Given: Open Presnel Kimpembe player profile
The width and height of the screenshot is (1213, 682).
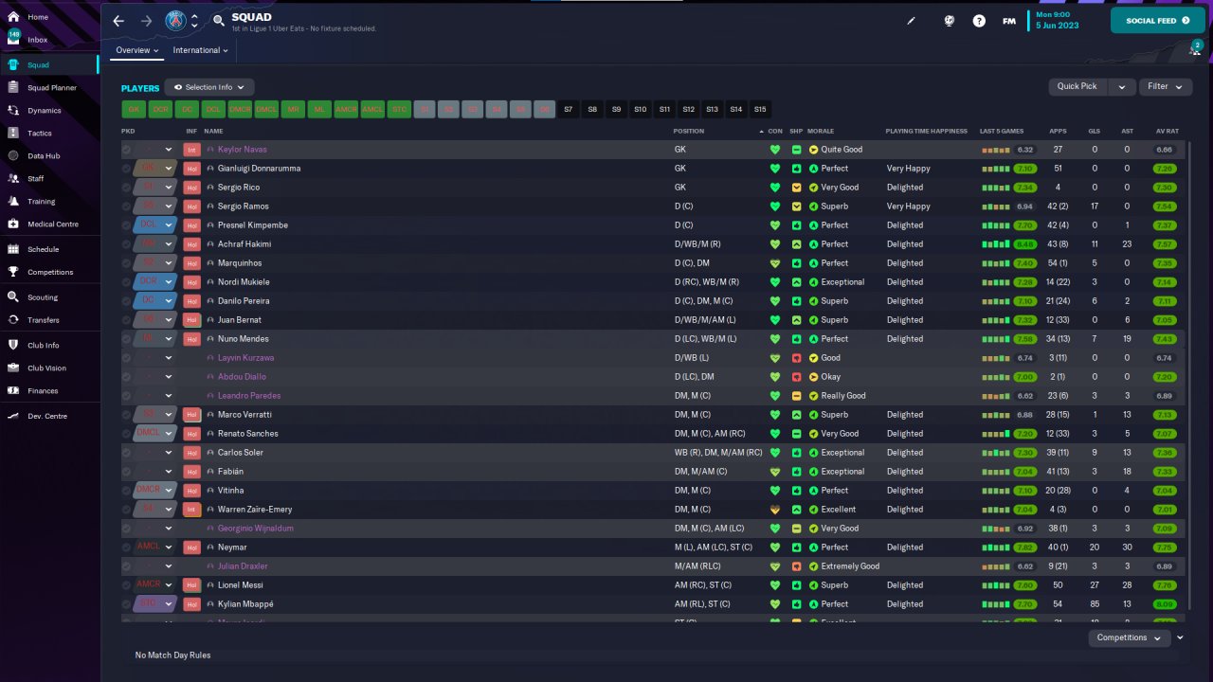Looking at the screenshot, I should tap(253, 225).
